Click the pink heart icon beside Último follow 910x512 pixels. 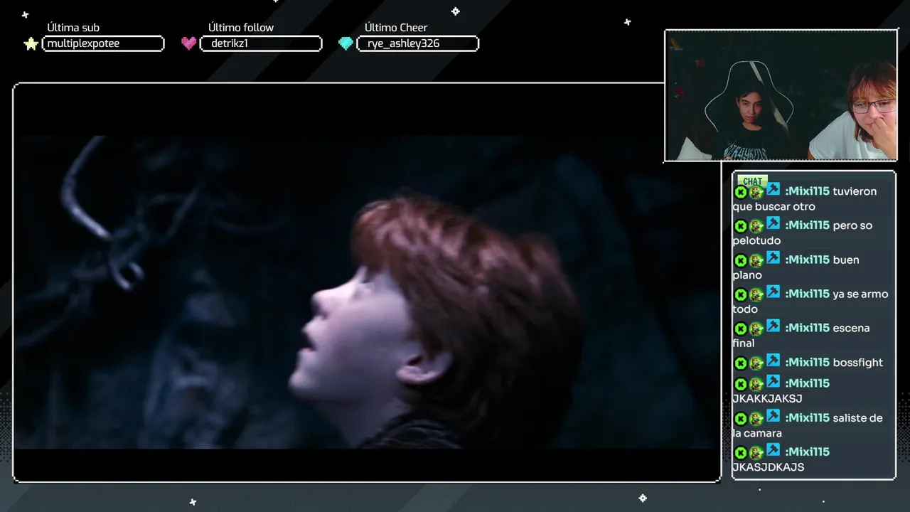pyautogui.click(x=188, y=43)
